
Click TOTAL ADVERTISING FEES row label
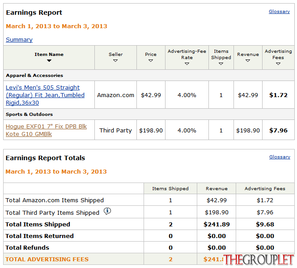pos(47,259)
